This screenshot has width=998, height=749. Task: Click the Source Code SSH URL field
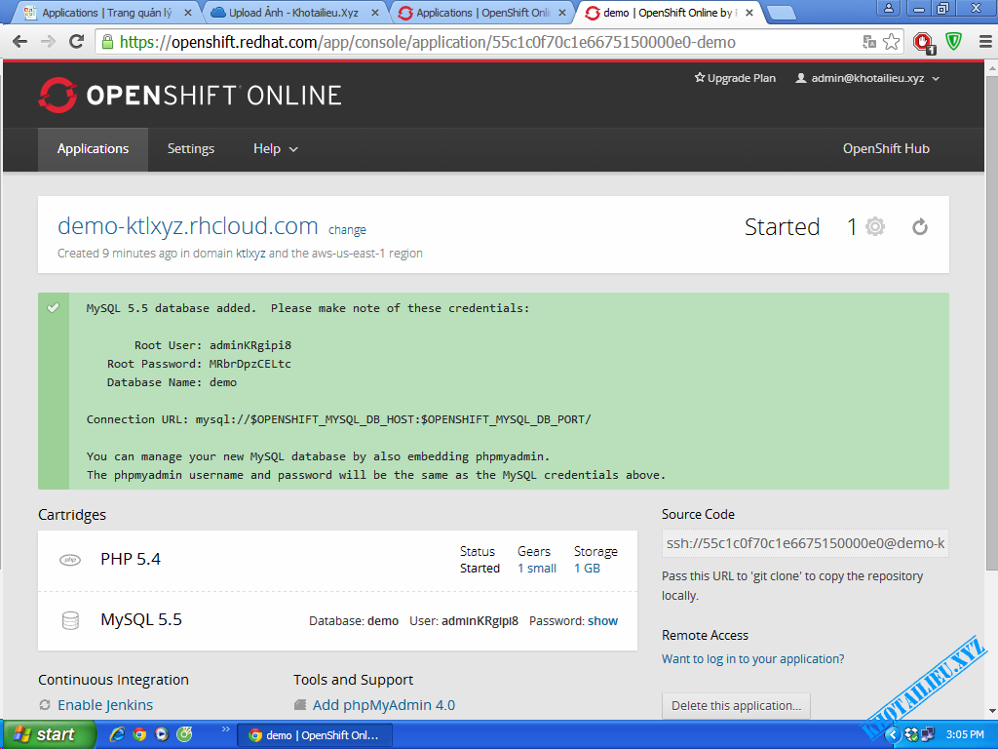click(804, 543)
